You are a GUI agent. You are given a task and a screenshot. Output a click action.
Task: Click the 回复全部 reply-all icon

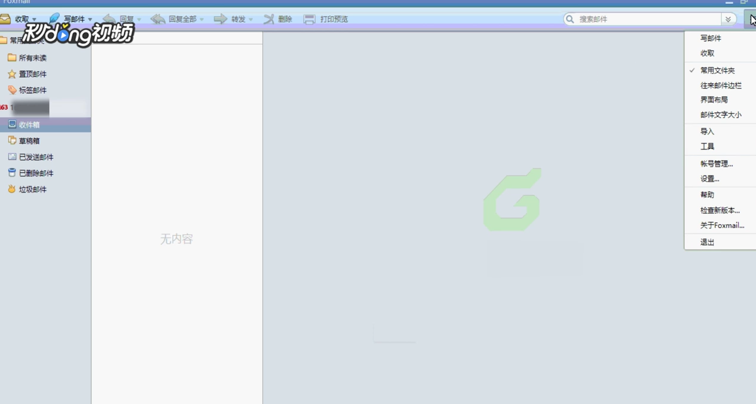click(158, 19)
